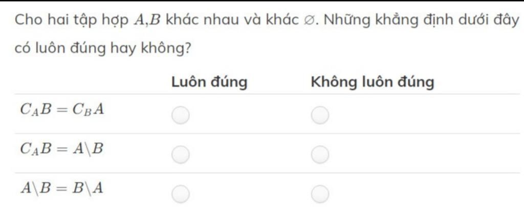Choose Luôn đúng for C_A B = A\B
This screenshot has height=207, width=524.
[180, 153]
